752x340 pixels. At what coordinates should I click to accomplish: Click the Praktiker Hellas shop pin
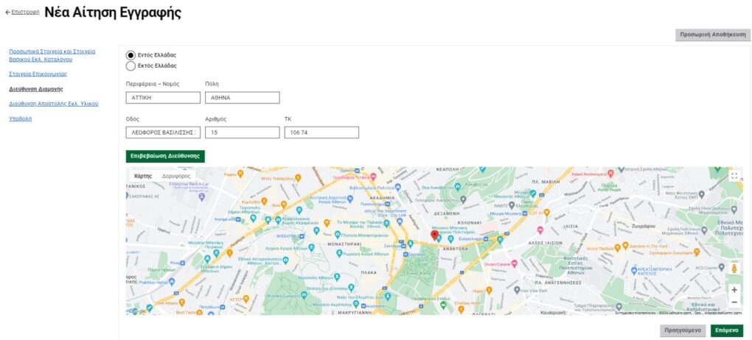172,282
